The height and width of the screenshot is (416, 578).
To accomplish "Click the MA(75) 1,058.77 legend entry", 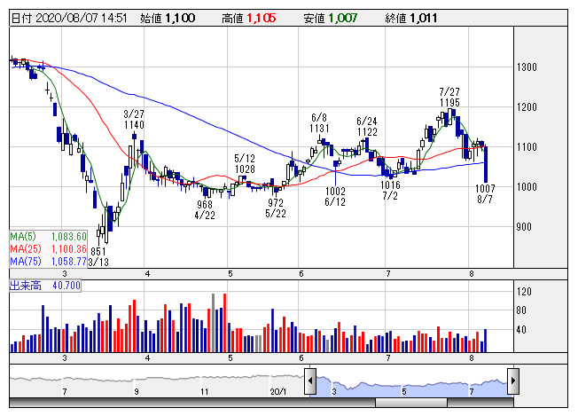I will (x=48, y=262).
